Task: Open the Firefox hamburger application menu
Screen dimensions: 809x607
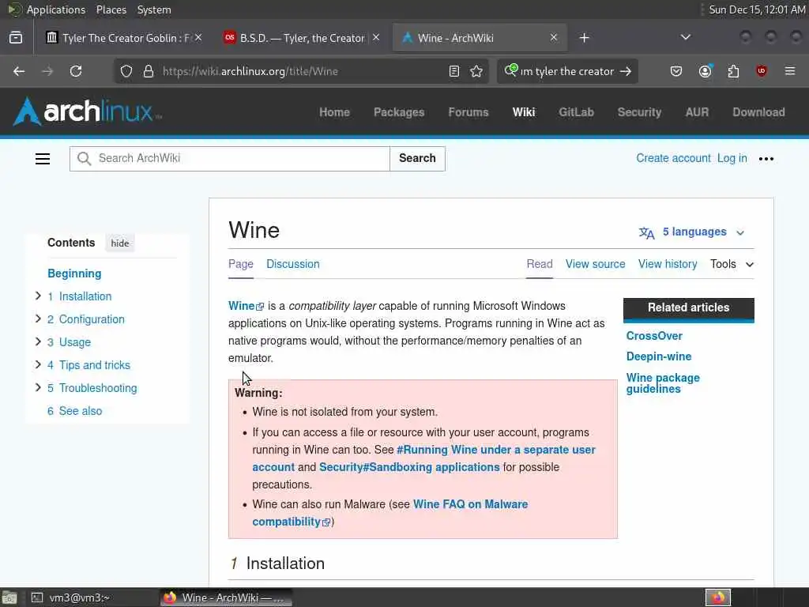Action: click(x=790, y=71)
